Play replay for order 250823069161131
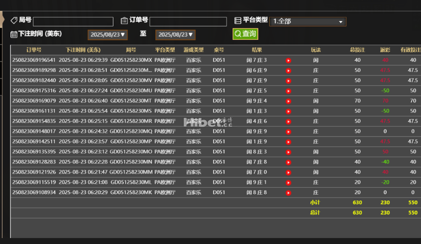Image resolution: width=421 pixels, height=244 pixels. coord(288,111)
